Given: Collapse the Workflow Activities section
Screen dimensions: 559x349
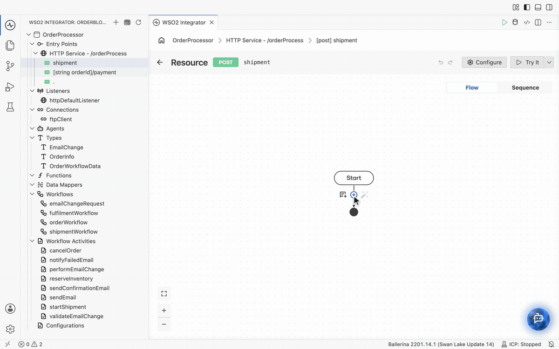Looking at the screenshot, I should [32, 241].
